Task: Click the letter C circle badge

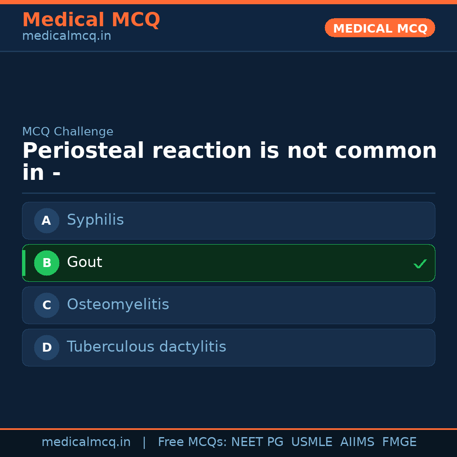Action: (47, 305)
